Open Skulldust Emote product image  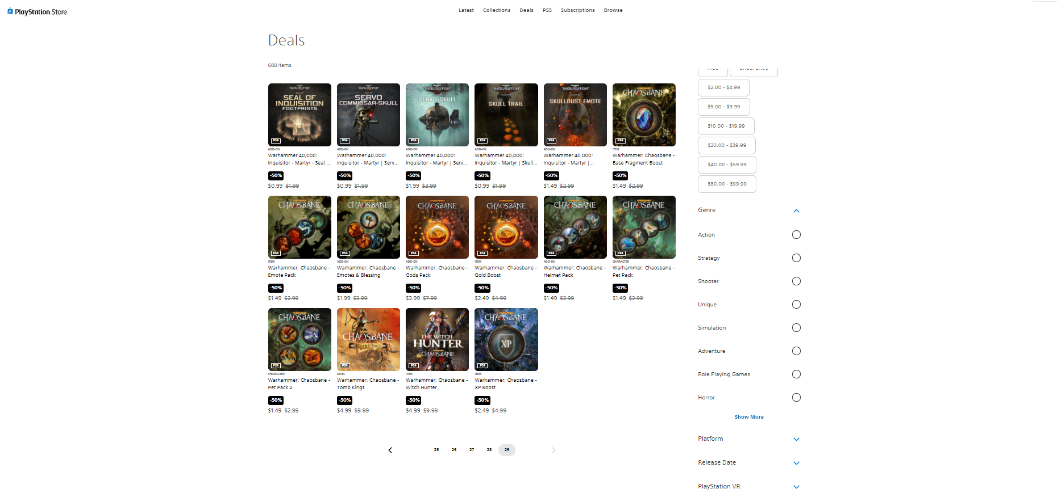click(575, 115)
